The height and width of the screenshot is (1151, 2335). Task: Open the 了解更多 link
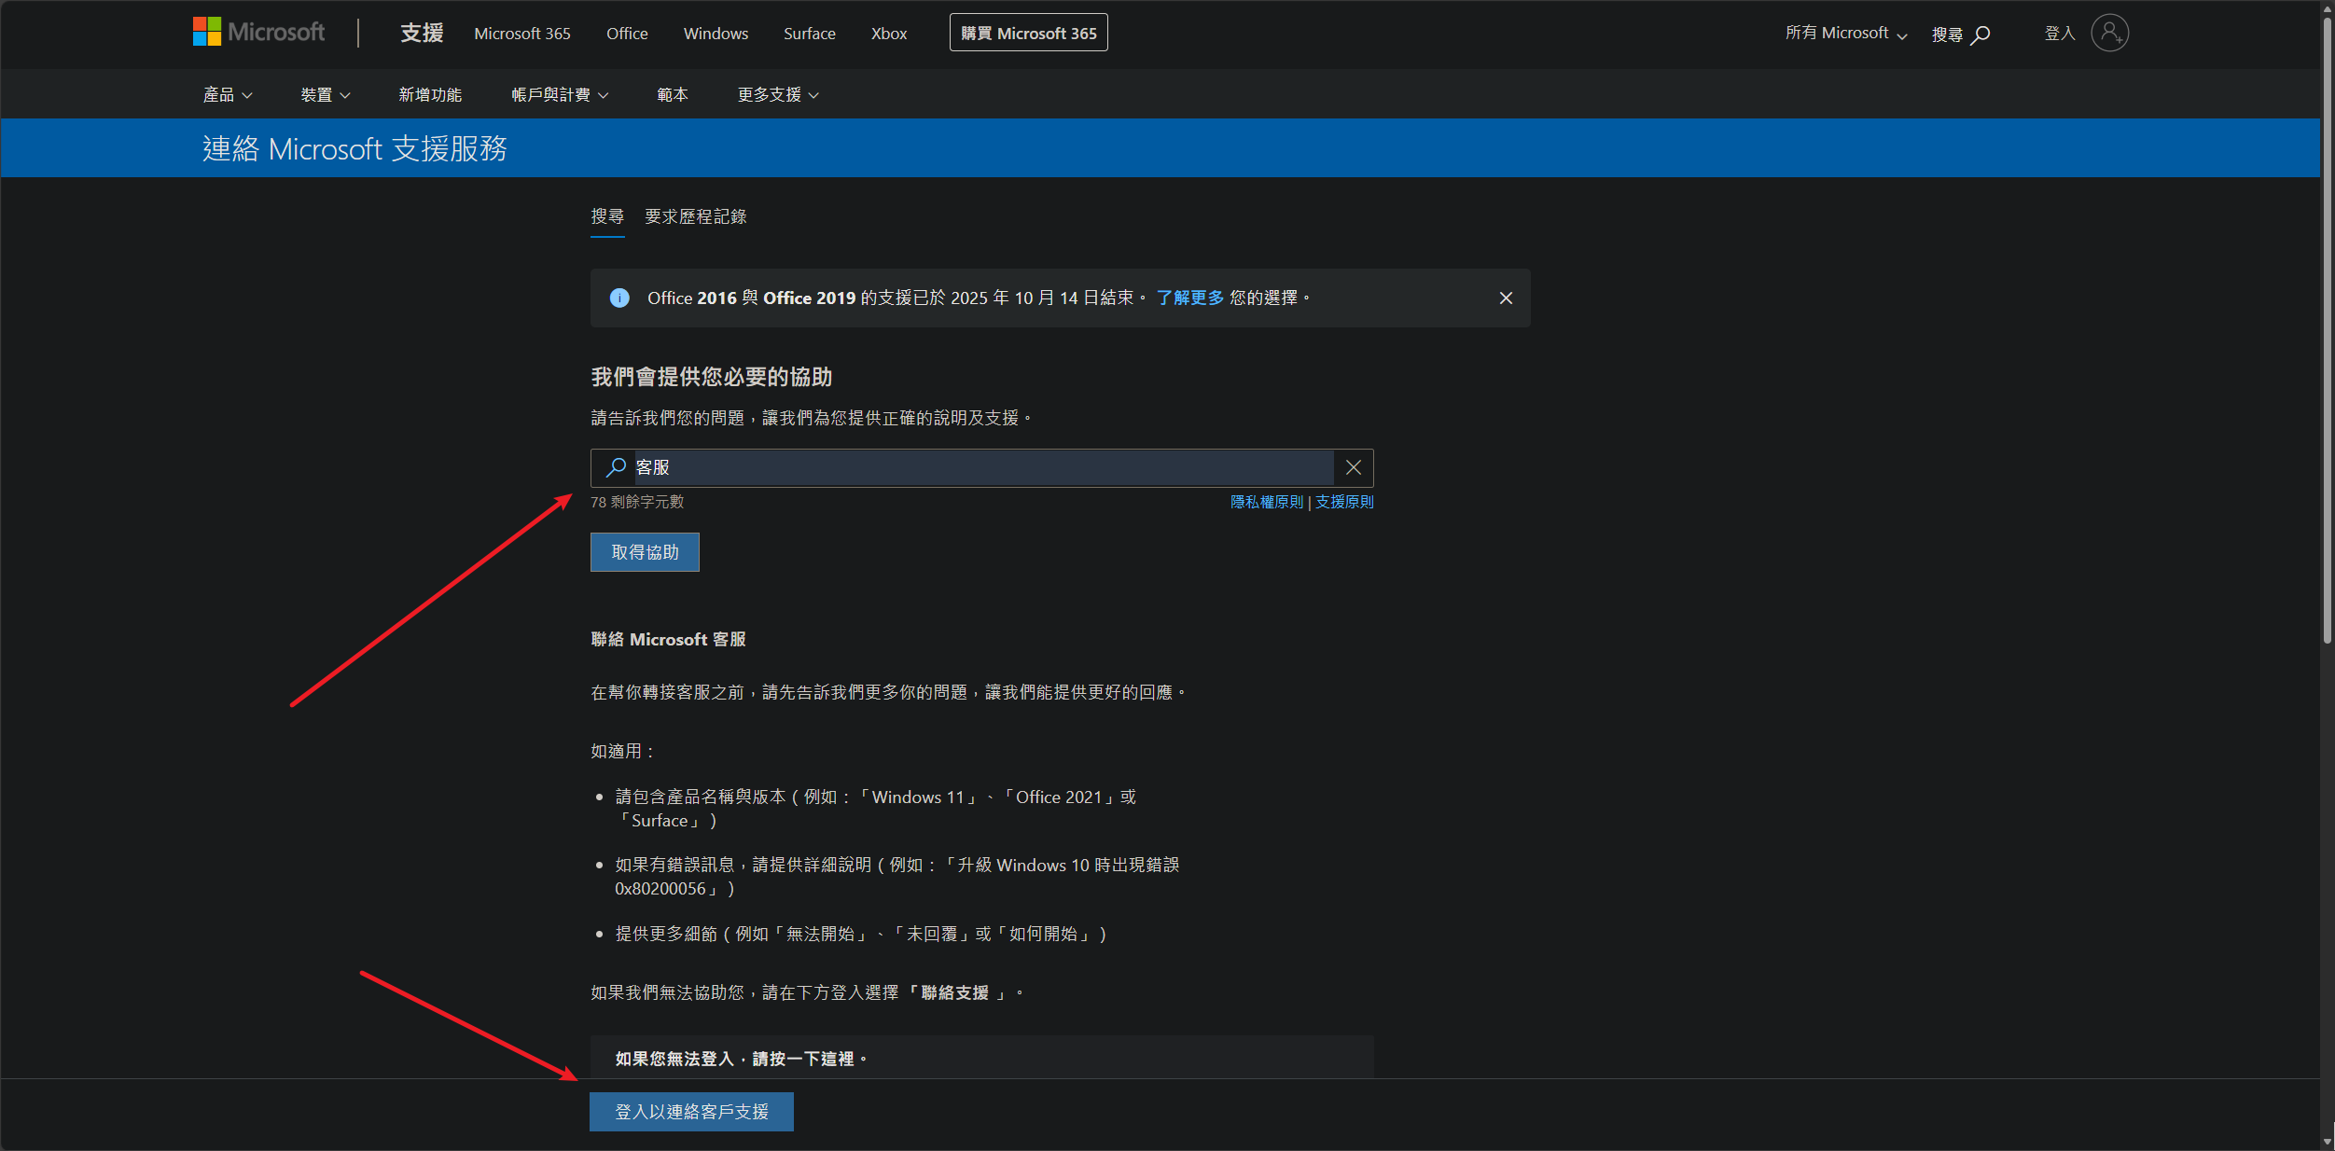point(1189,298)
